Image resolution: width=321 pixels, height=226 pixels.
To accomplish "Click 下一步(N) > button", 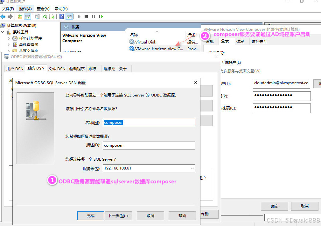I will tap(119, 216).
